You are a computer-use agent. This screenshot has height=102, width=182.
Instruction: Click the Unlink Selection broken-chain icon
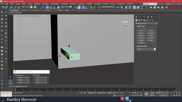pyautogui.click(x=15, y=7)
